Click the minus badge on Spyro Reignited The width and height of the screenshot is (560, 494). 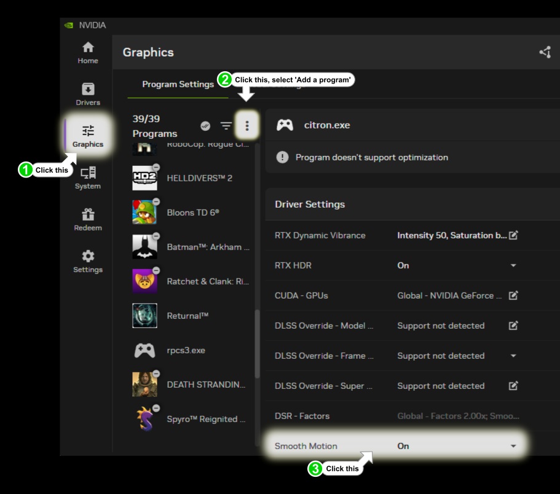tap(156, 408)
